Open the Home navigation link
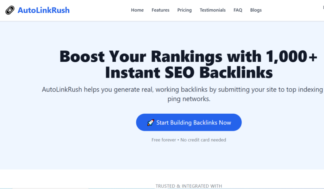The height and width of the screenshot is (189, 324). (137, 10)
